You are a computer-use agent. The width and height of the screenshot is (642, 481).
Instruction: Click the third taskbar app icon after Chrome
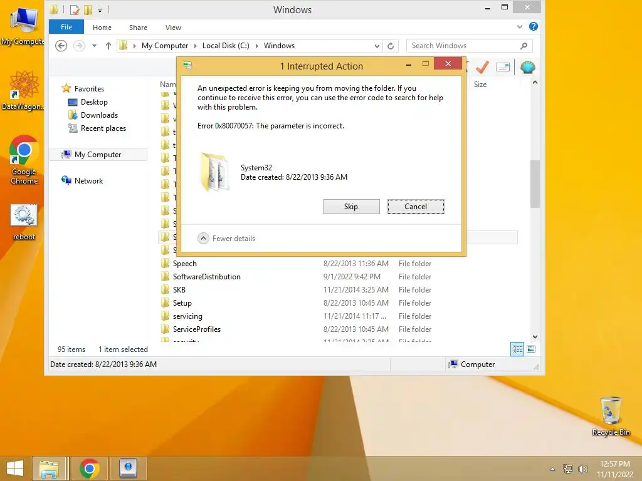pos(128,468)
